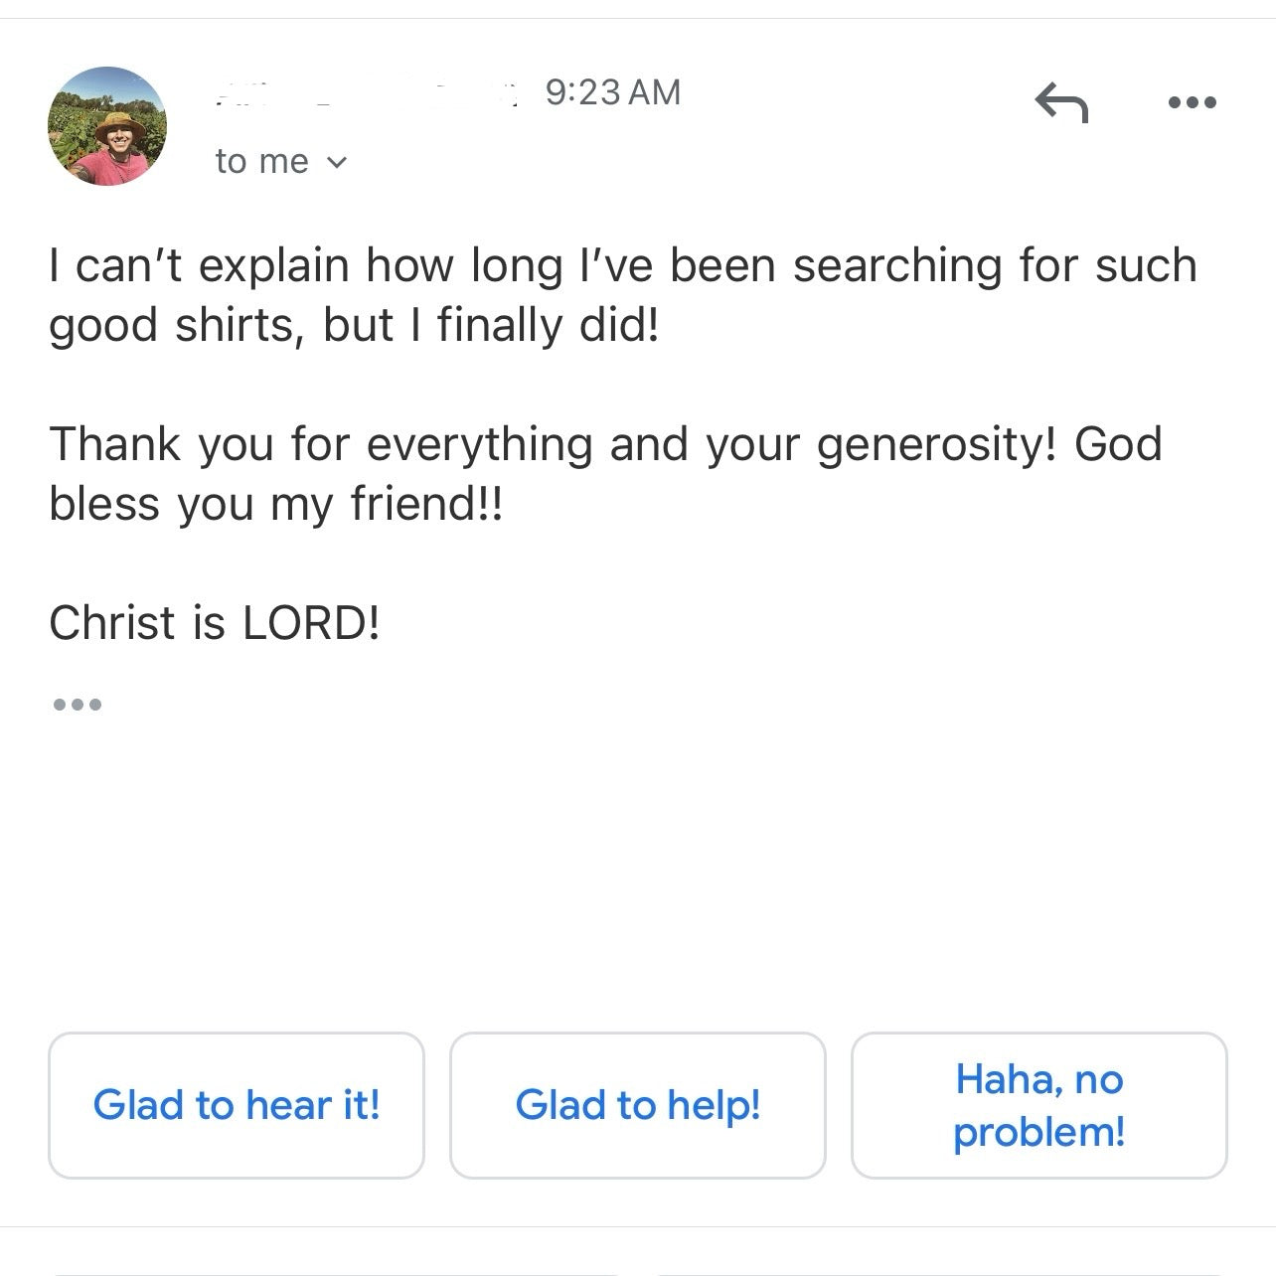Tap the sender's profile photo
Image resolution: width=1276 pixels, height=1276 pixels.
coord(107,126)
